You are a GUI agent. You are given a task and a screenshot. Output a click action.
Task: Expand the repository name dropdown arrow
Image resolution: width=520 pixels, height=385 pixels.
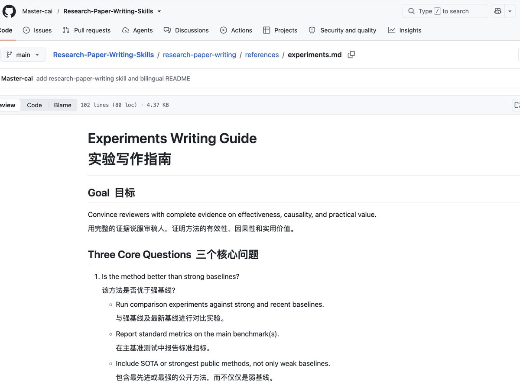click(159, 11)
